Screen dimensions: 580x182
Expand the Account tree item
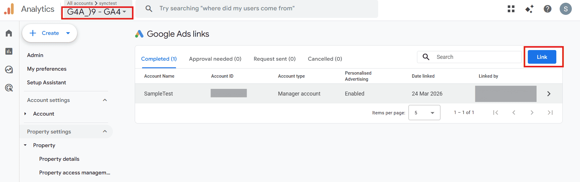click(x=25, y=114)
